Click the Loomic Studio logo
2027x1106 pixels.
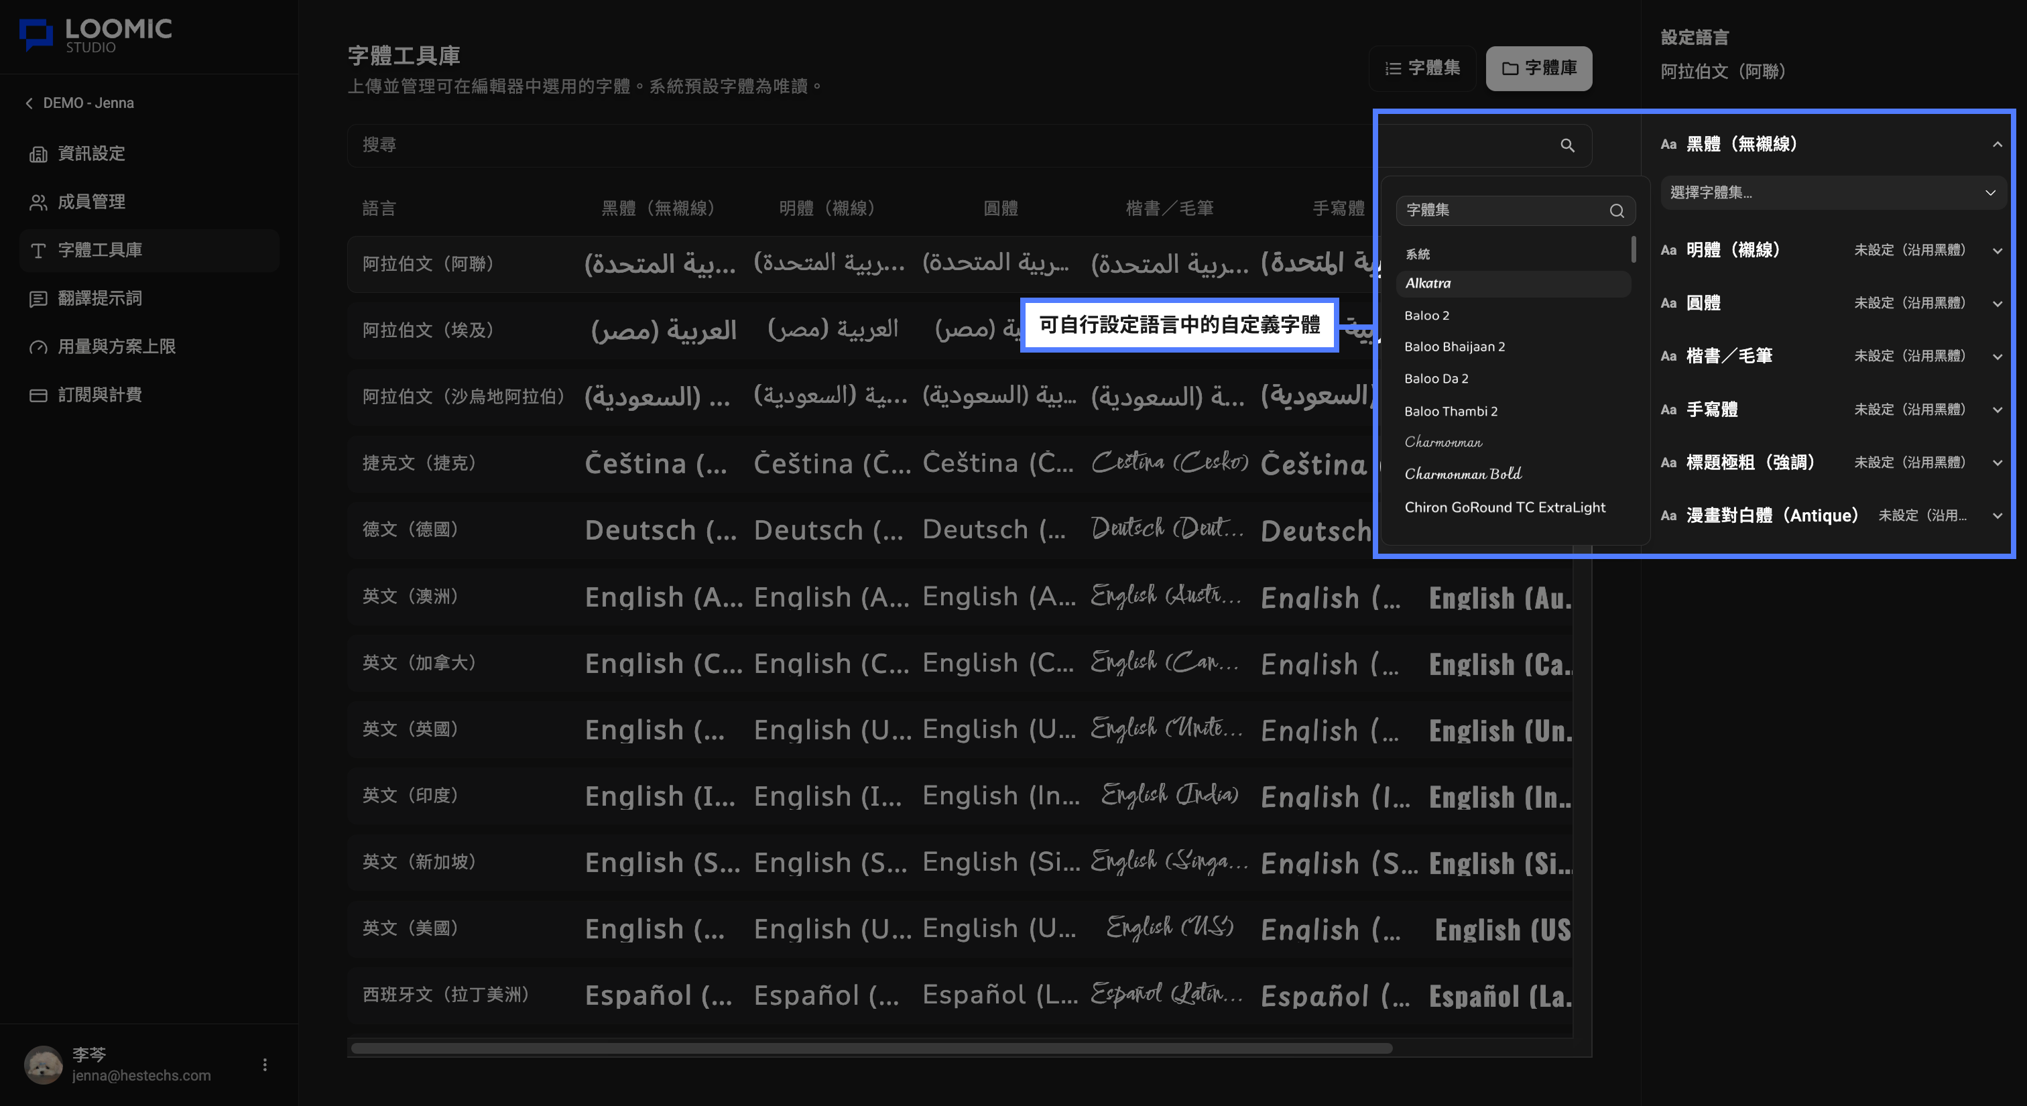tap(95, 36)
